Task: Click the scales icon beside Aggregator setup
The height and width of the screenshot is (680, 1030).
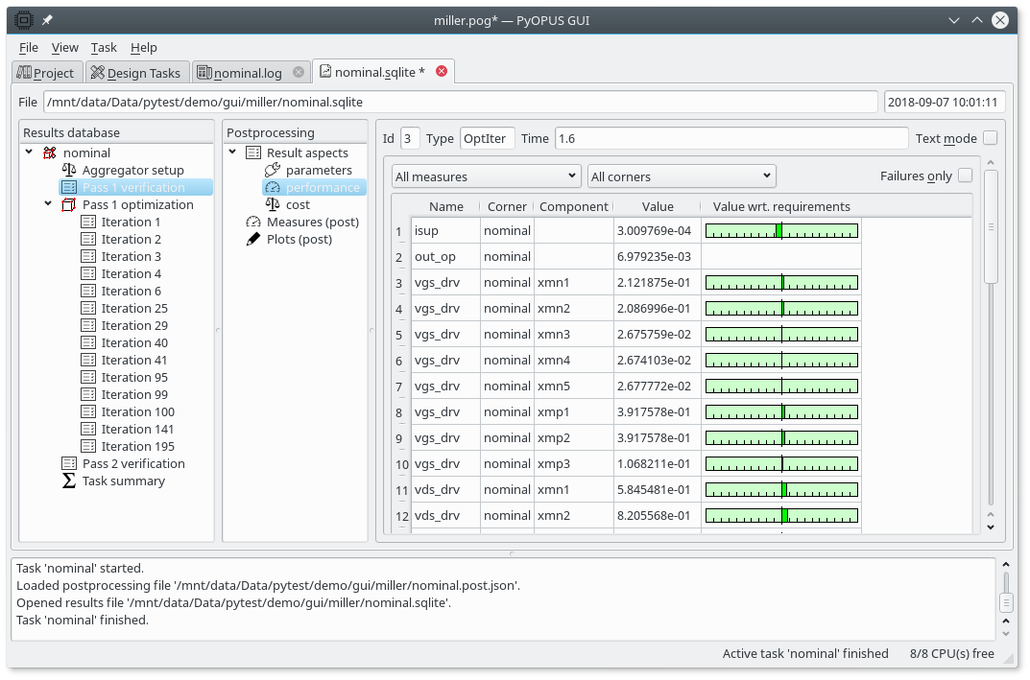Action: (69, 170)
